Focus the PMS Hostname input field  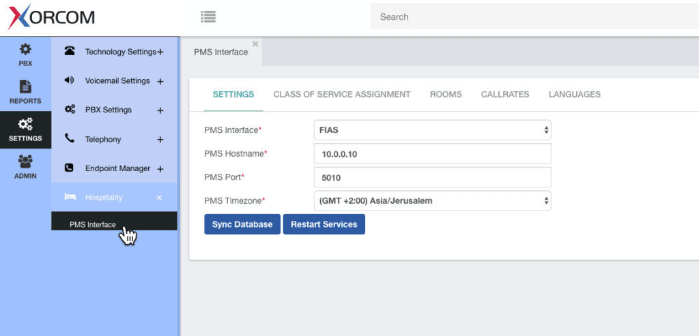pyautogui.click(x=432, y=153)
